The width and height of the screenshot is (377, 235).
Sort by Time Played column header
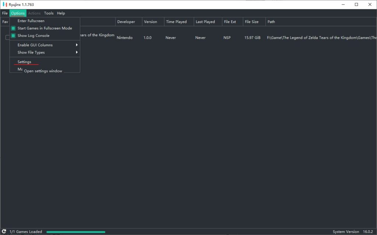[179, 22]
